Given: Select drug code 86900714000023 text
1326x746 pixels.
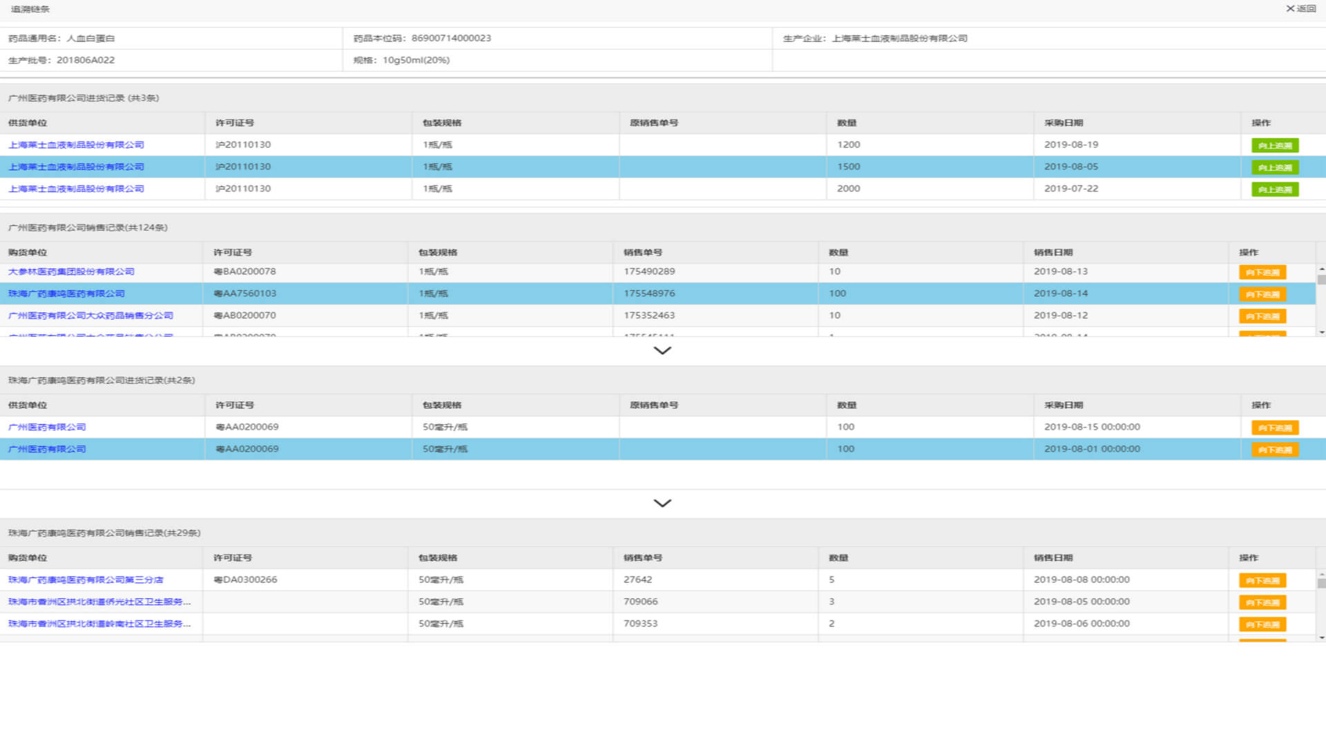Looking at the screenshot, I should 451,38.
